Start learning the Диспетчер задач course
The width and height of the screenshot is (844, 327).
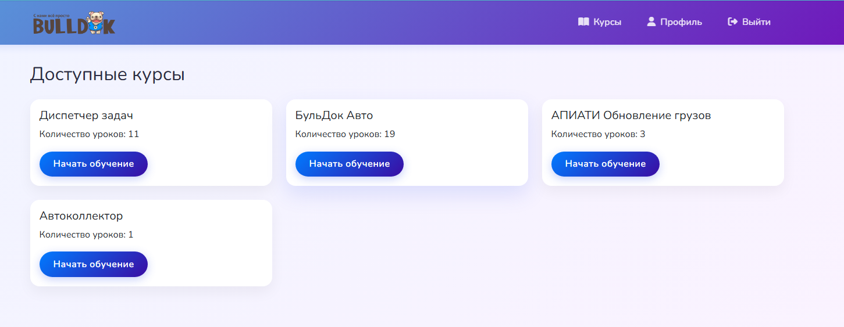pyautogui.click(x=94, y=164)
